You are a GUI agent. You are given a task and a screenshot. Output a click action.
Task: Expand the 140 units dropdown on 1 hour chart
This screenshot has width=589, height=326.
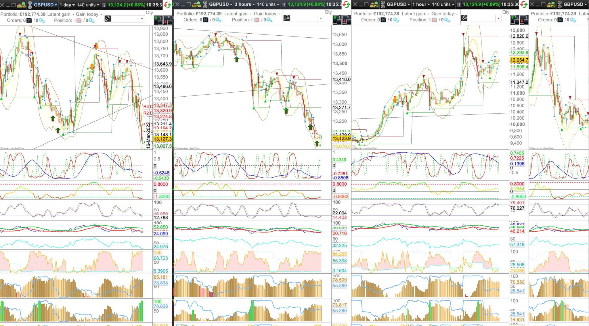(x=443, y=4)
